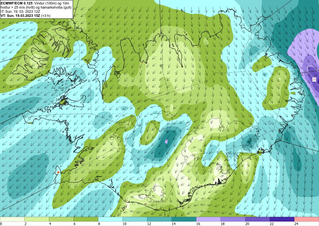The image size is (319, 226).
Task: Choose the dark indigo 22–24 legend swatch
Action: (x=282, y=219)
